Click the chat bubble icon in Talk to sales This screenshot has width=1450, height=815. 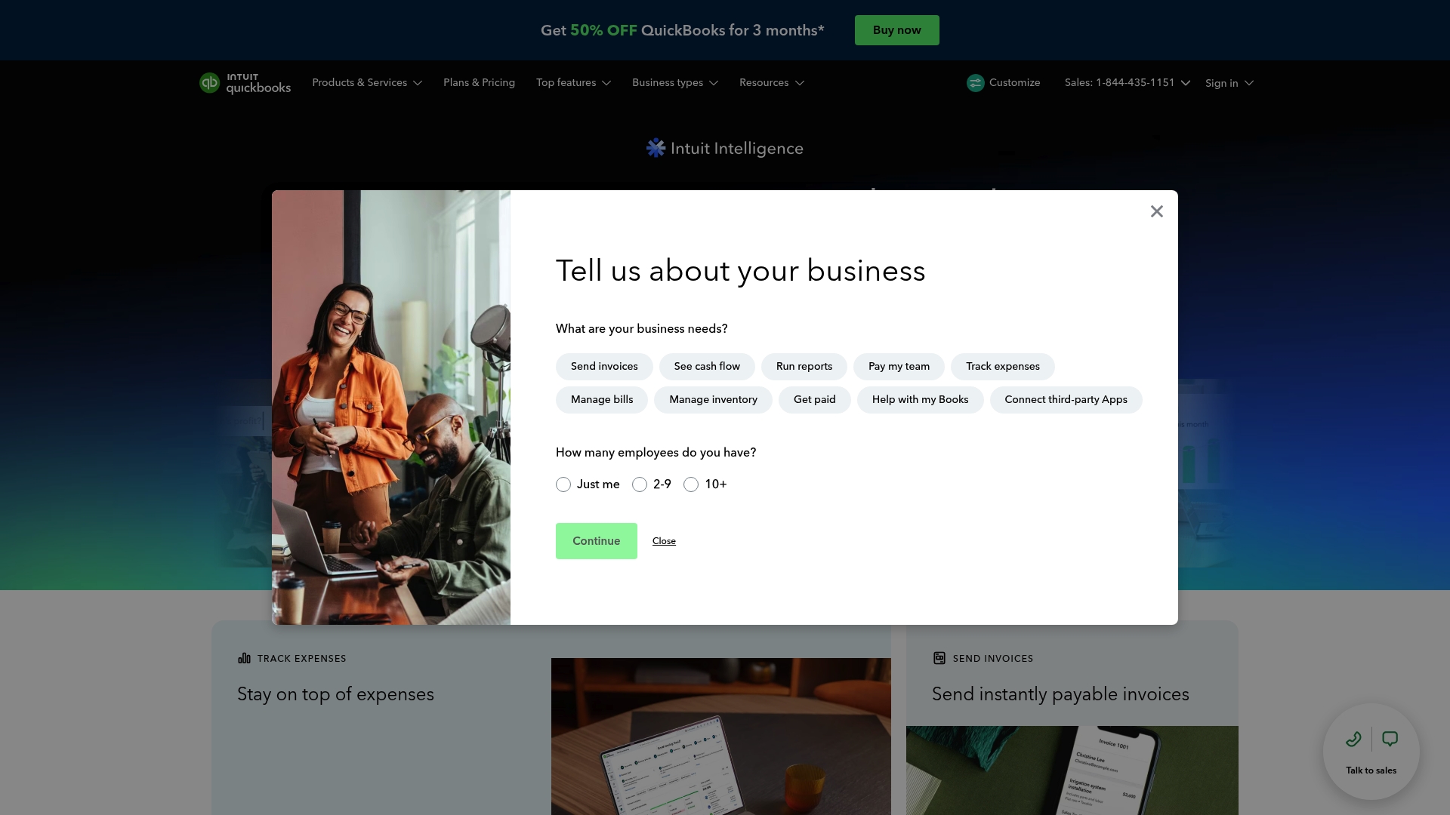pyautogui.click(x=1390, y=739)
